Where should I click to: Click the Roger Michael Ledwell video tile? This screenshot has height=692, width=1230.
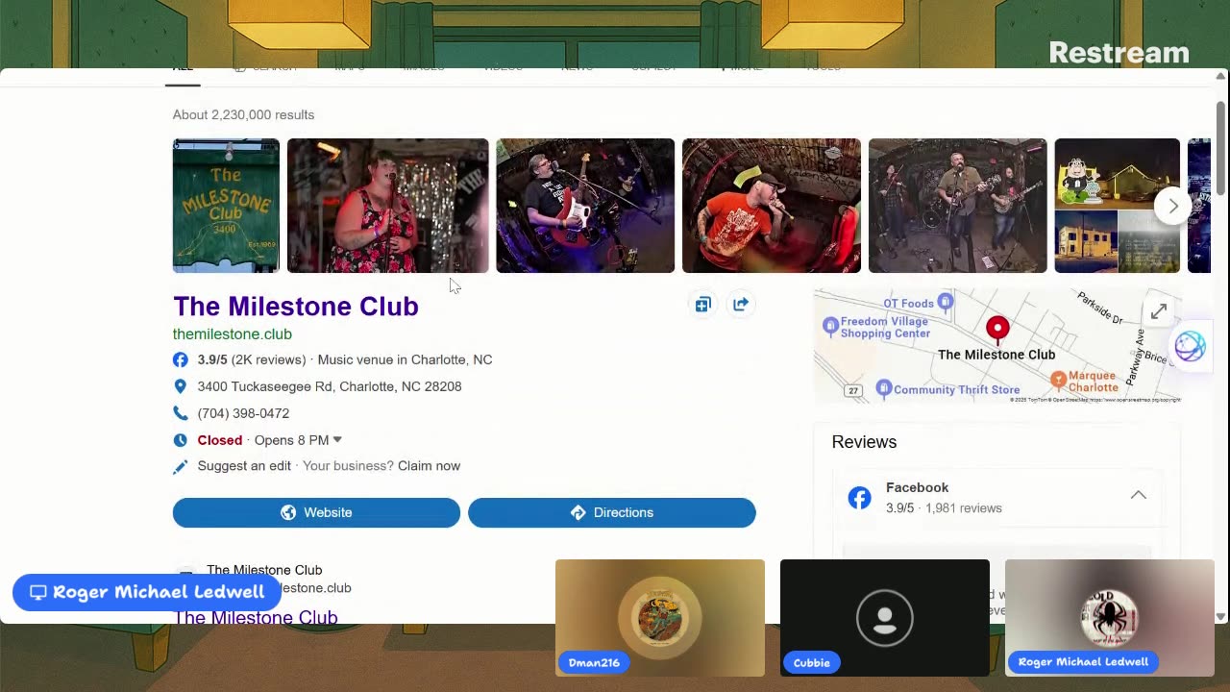click(x=1110, y=617)
